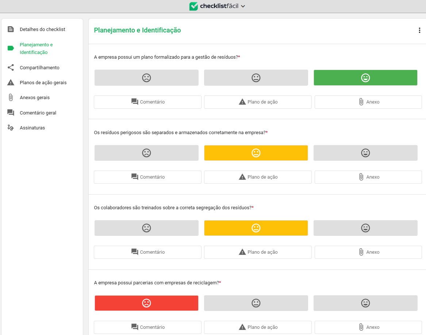426x335 pixels.
Task: Click the Anexos gerais paperclip icon
Action: [11, 97]
